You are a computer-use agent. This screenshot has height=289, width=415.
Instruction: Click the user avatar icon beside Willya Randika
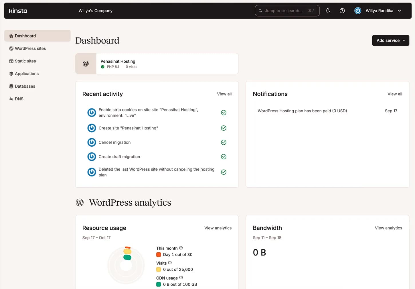point(358,11)
